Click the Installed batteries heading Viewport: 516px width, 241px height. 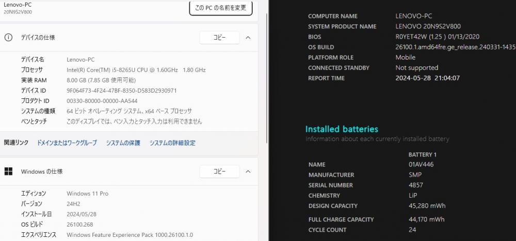tap(342, 129)
